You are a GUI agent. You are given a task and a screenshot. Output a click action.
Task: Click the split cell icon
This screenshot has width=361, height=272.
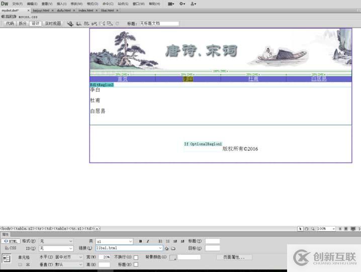click(28, 264)
